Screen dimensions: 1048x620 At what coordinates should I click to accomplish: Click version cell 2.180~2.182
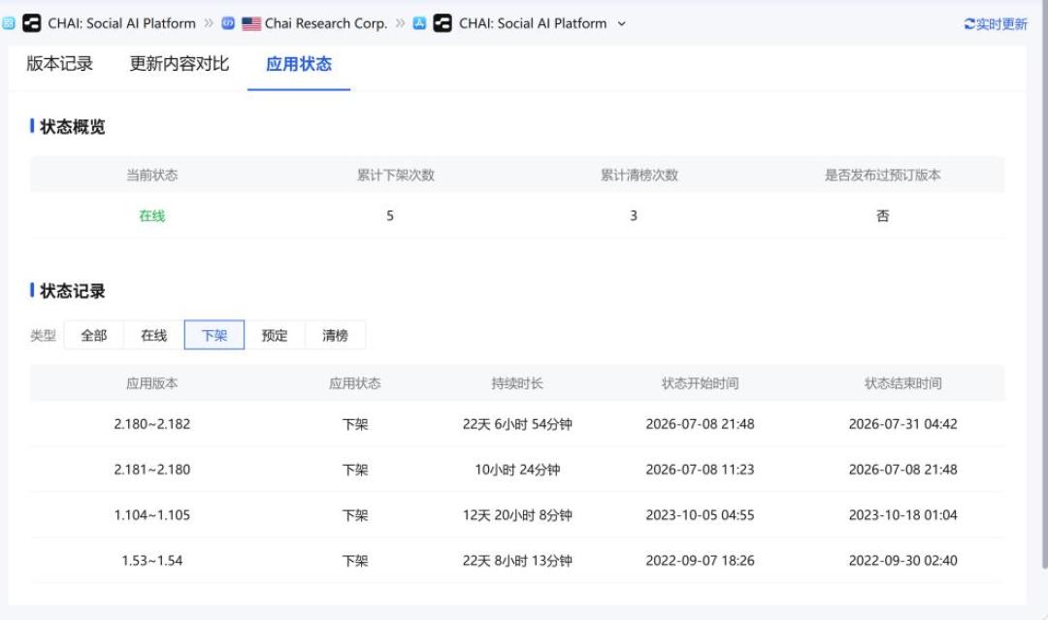click(151, 424)
